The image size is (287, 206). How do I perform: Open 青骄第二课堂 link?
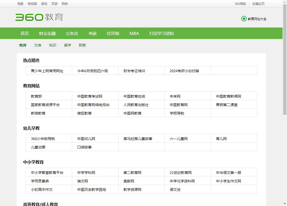tap(227, 105)
